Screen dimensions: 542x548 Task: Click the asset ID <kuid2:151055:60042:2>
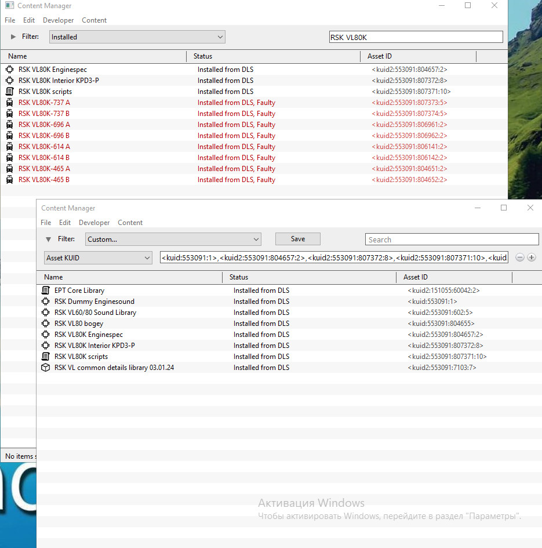tap(443, 290)
